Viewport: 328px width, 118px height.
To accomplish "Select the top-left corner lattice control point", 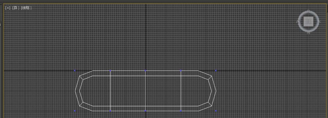I will pos(75,71).
